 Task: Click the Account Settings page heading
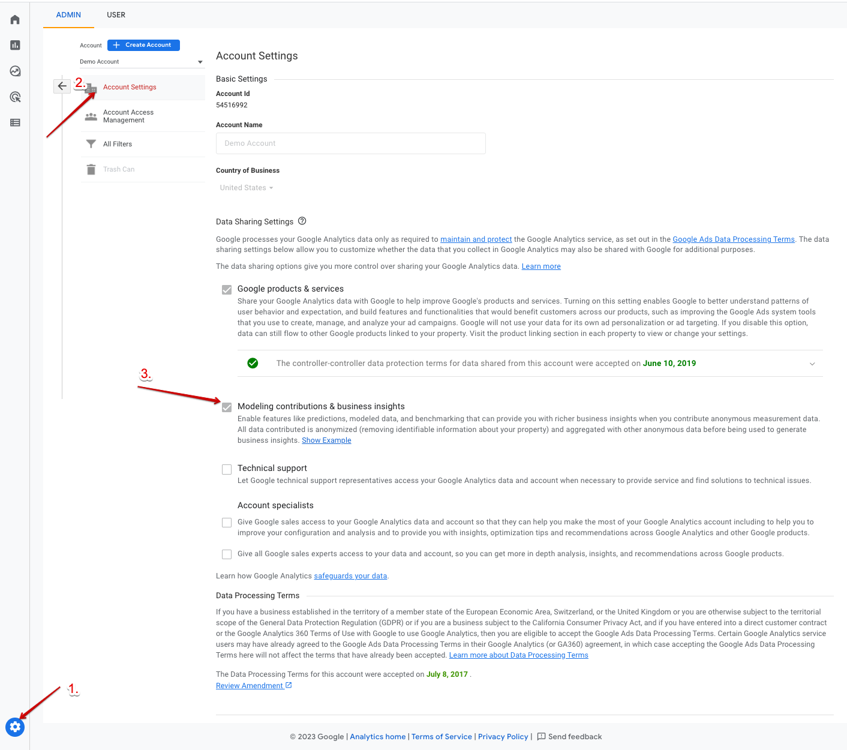(257, 56)
